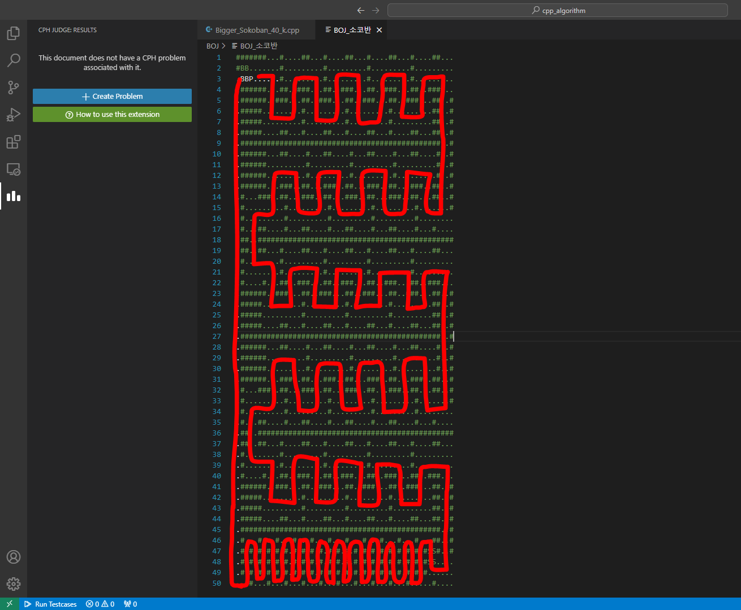Screen dimensions: 741x610
Task: Open the Manage settings gear
Action: pos(14,583)
